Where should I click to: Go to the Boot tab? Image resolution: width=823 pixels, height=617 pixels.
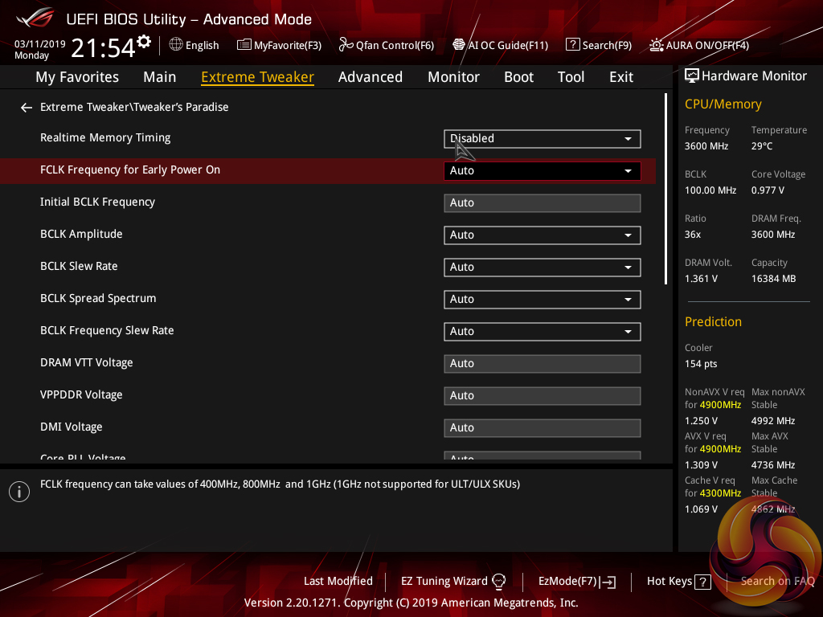518,77
